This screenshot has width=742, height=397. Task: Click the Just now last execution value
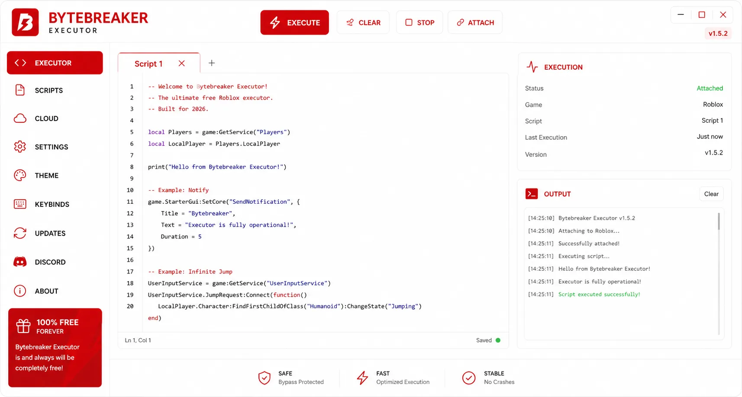(x=710, y=137)
